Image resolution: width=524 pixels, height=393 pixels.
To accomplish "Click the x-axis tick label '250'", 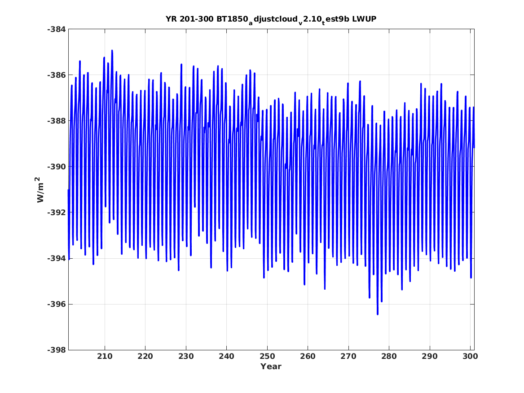I will 267,357.
